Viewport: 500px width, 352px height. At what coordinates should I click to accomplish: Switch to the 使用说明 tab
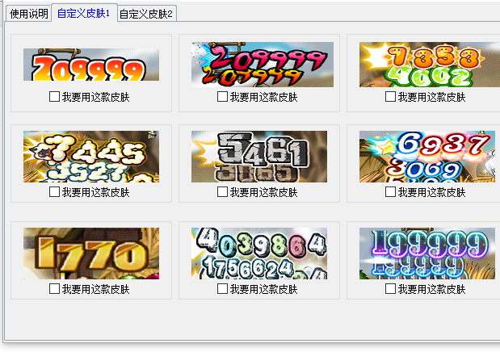pos(29,14)
